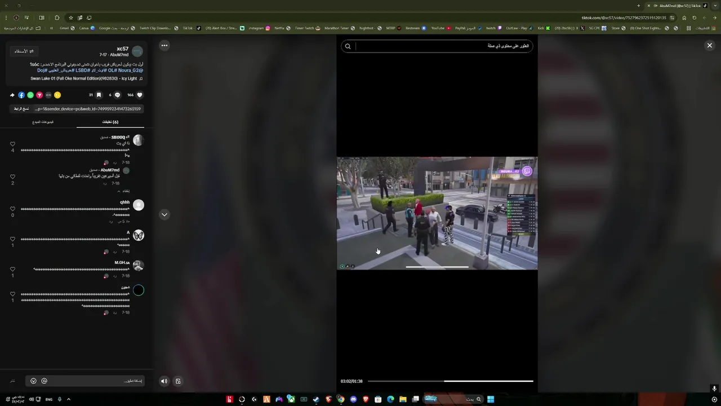Like the comment by qhhh

[x=12, y=209]
